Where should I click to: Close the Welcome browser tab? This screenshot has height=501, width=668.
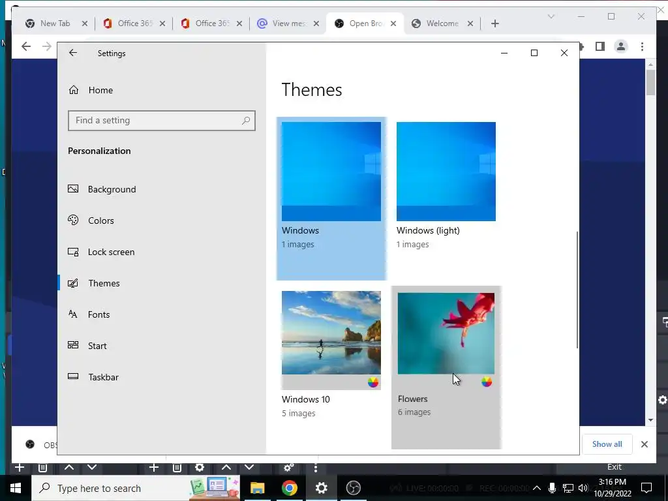coord(470,23)
